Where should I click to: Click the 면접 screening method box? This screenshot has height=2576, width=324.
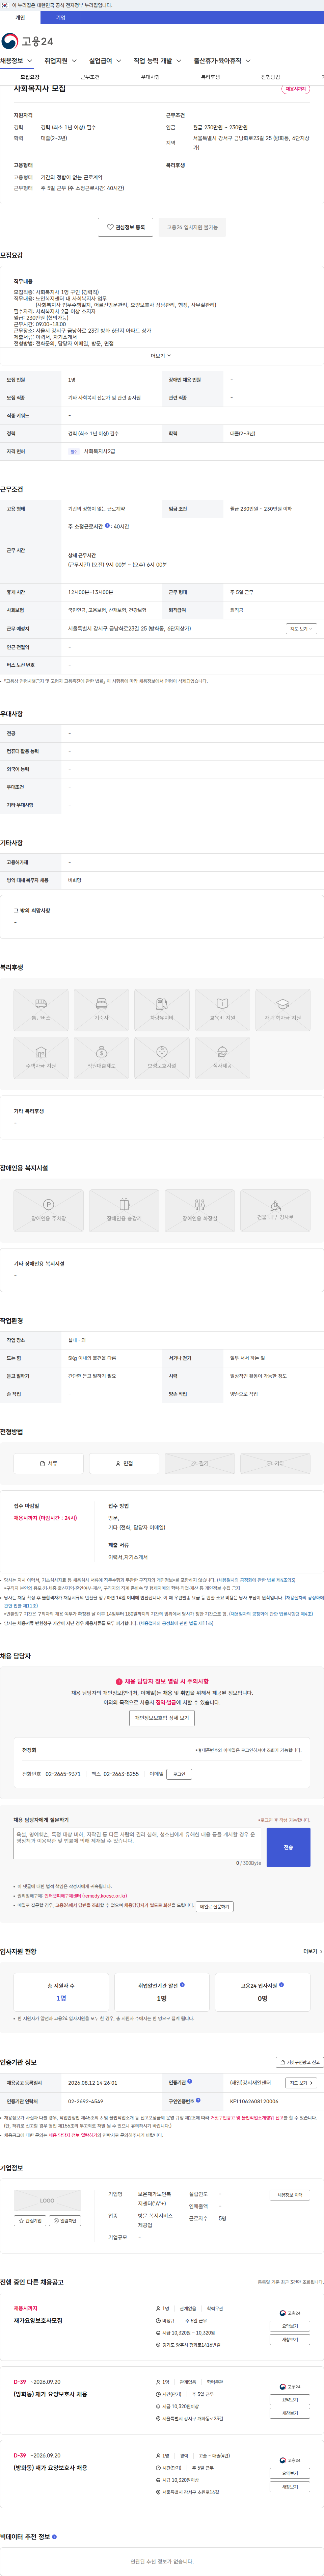tap(124, 1463)
